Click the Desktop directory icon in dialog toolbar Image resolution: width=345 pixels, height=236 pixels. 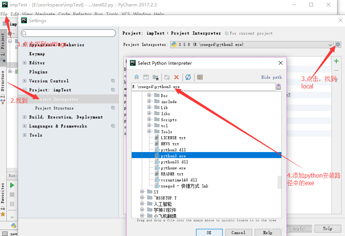pos(146,77)
